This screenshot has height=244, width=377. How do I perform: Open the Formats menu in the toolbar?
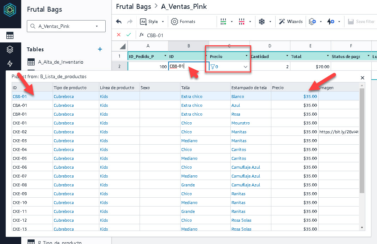[183, 22]
